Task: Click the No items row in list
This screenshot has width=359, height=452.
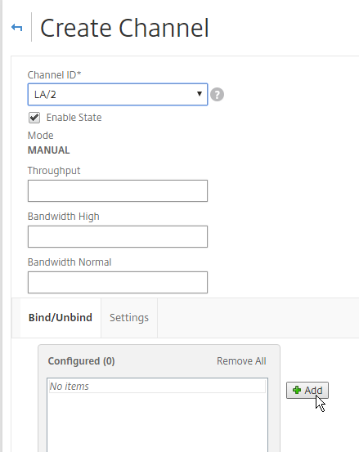Action: (157, 387)
